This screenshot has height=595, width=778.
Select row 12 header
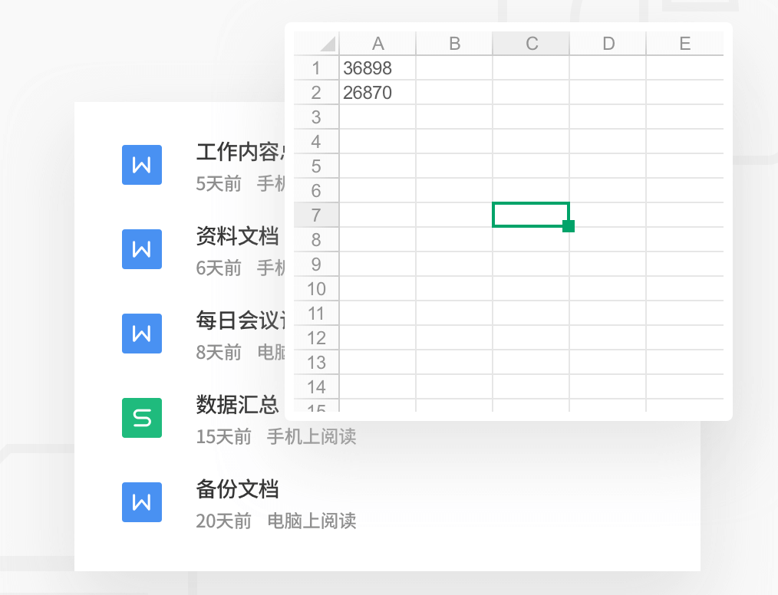coord(317,337)
